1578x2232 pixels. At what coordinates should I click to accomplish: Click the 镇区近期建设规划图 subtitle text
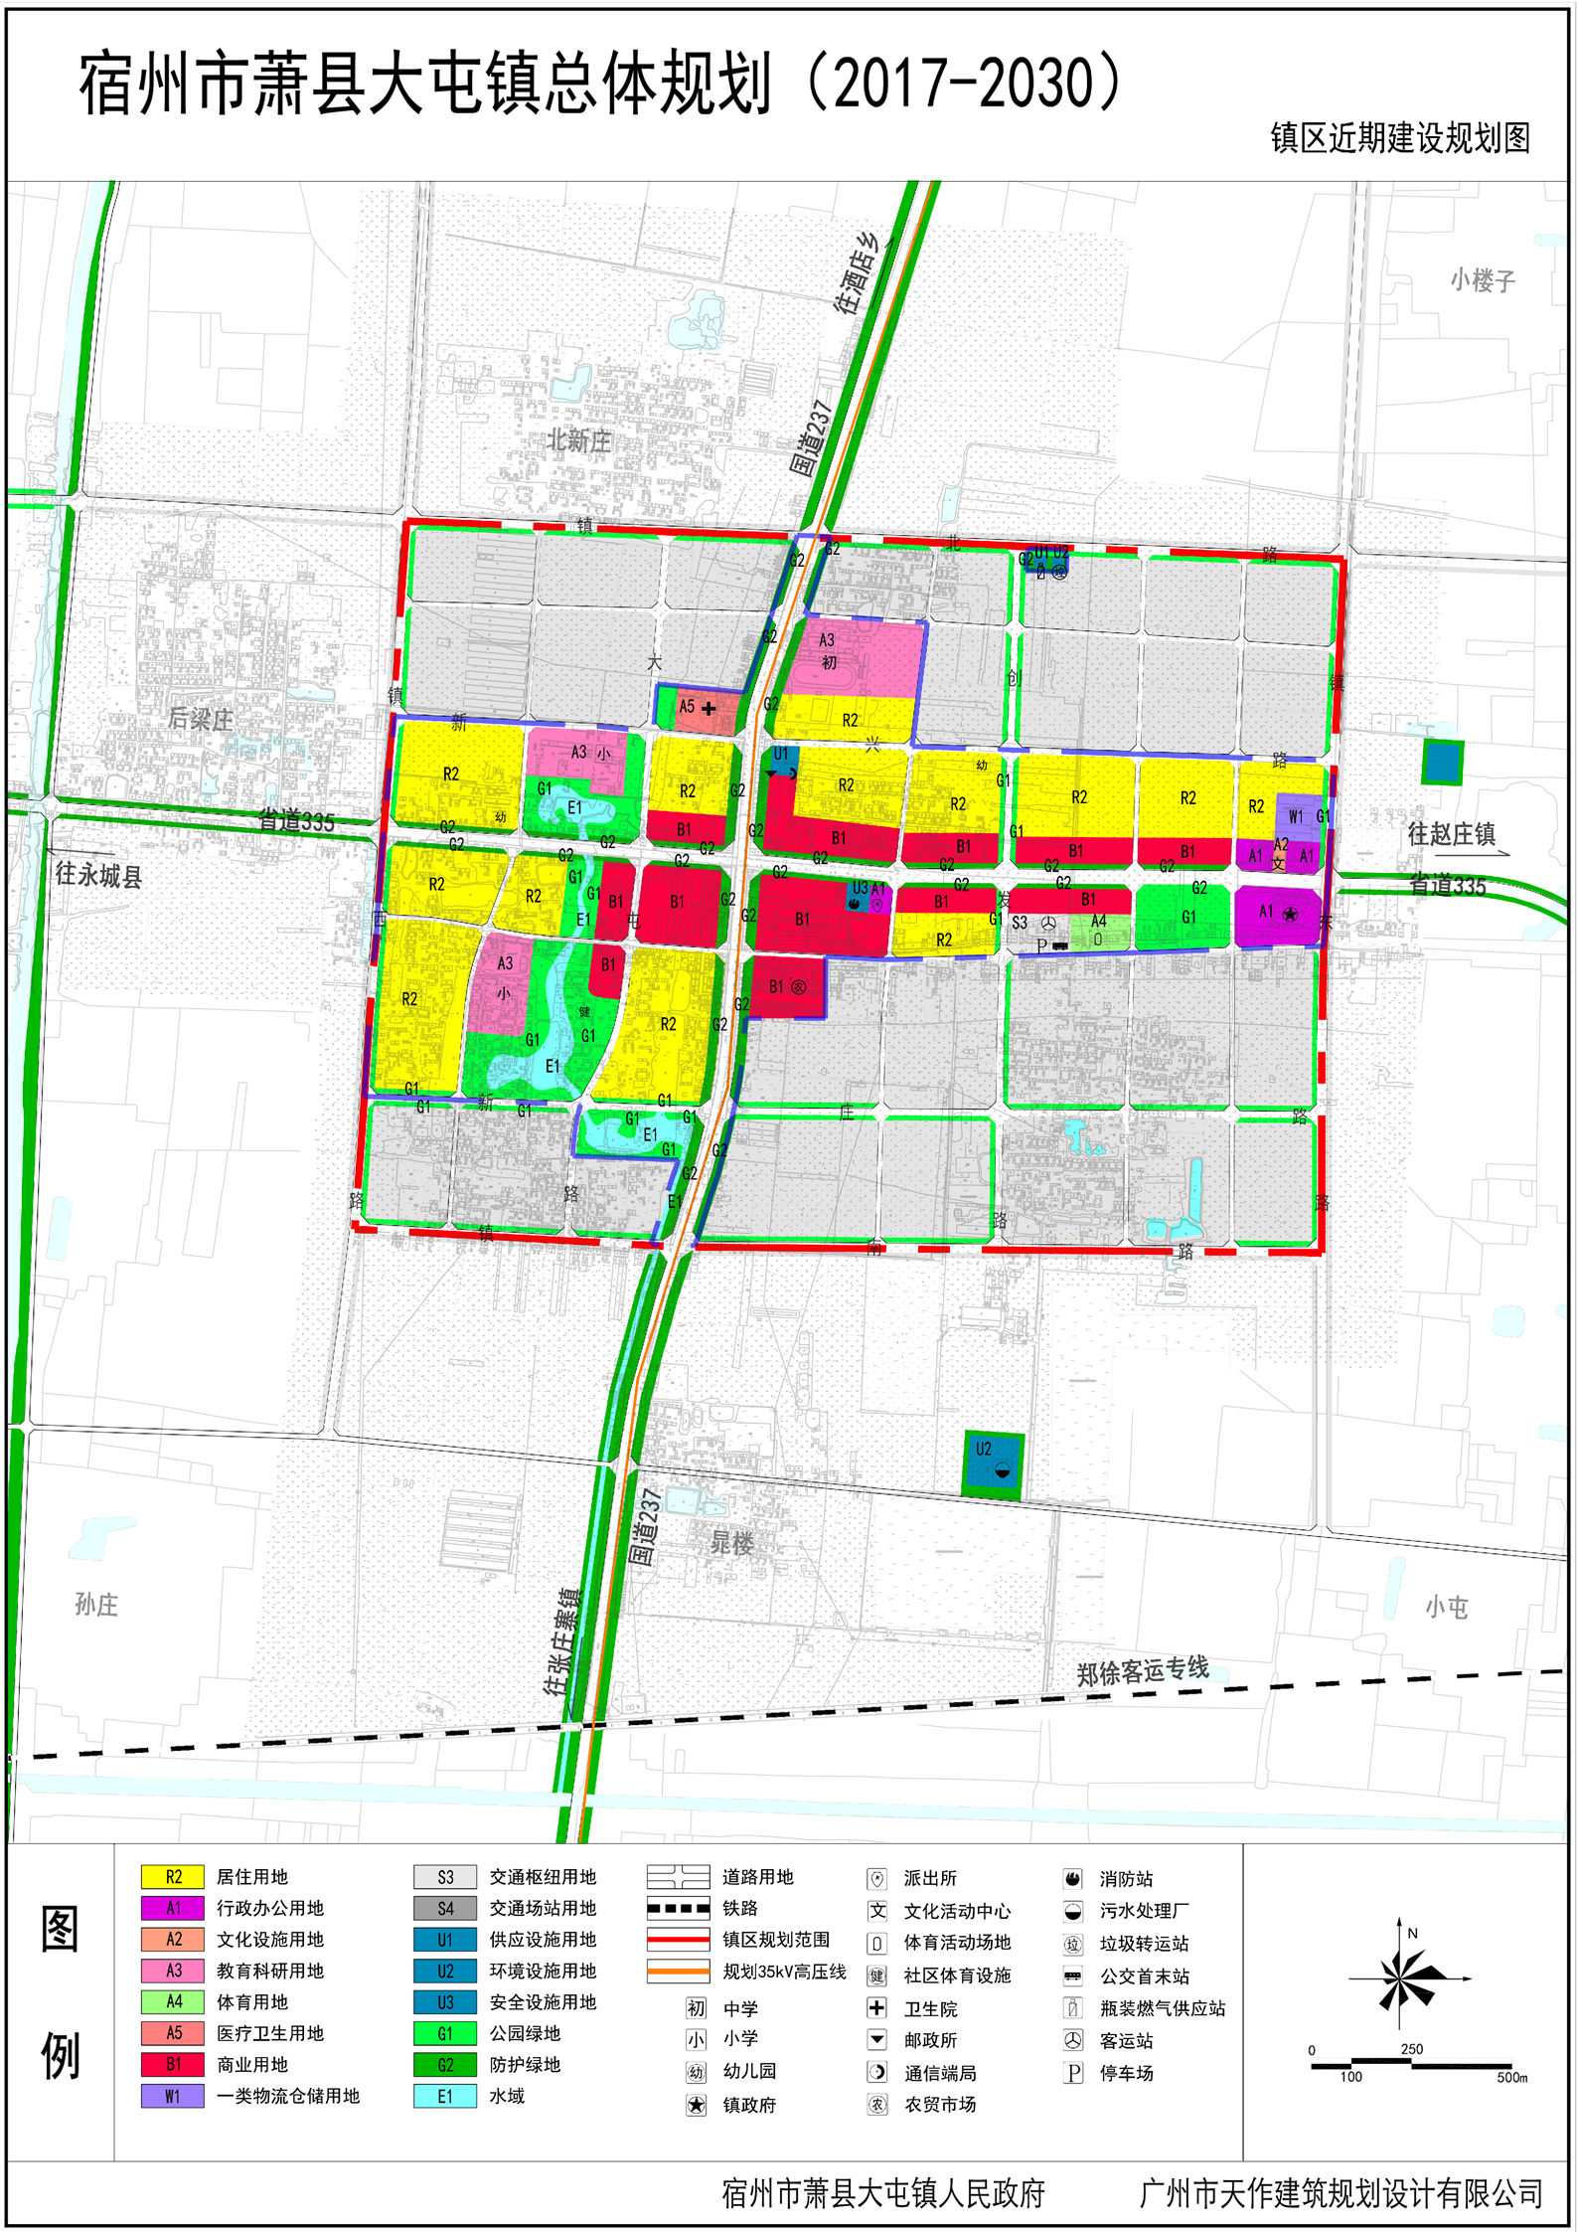(x=1399, y=138)
